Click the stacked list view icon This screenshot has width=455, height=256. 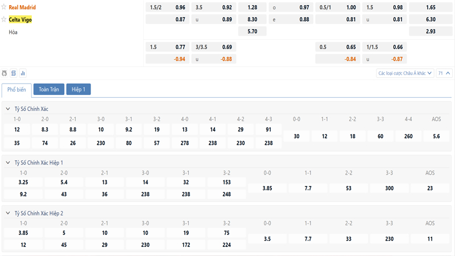[x=14, y=73]
